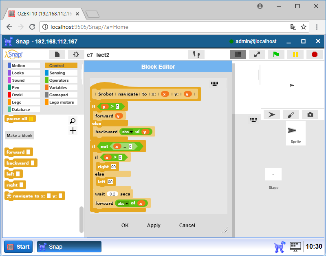Click the pause all block
This screenshot has width=326, height=256.
20,119
